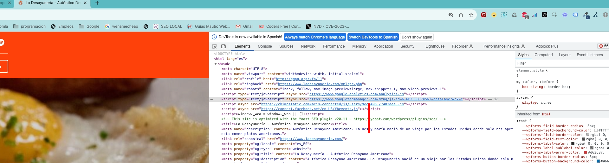
Task: Open the Coders Free bookmark
Action: pyautogui.click(x=280, y=26)
